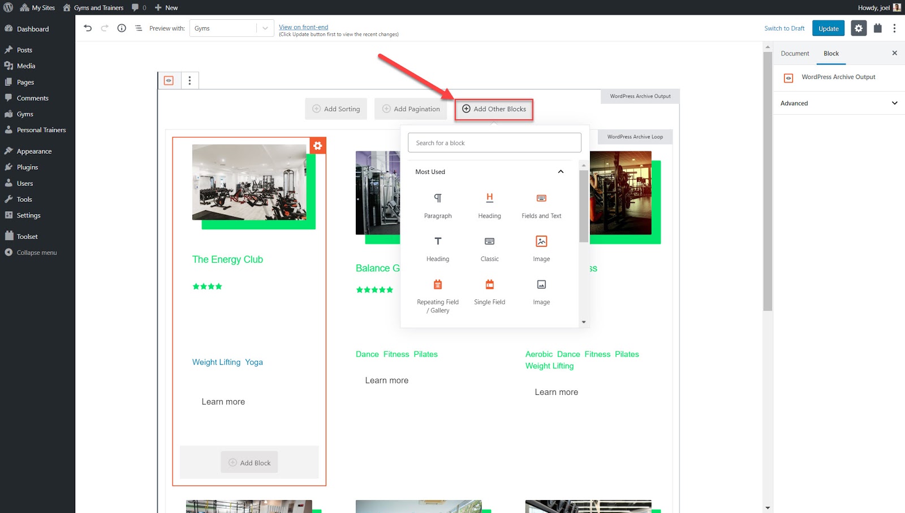This screenshot has width=905, height=513.
Task: Click the Update button
Action: point(828,28)
